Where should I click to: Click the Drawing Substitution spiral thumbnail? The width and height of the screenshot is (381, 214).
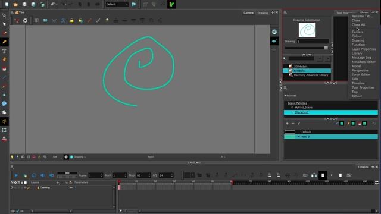307,30
